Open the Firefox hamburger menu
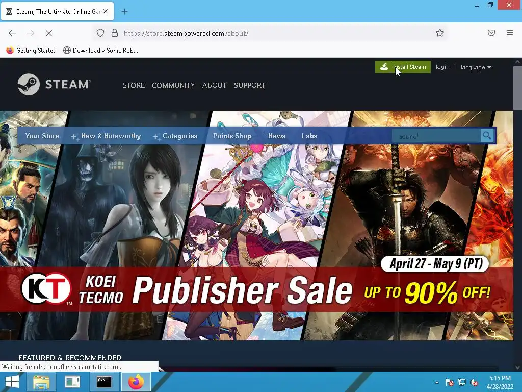The image size is (522, 392). click(510, 33)
